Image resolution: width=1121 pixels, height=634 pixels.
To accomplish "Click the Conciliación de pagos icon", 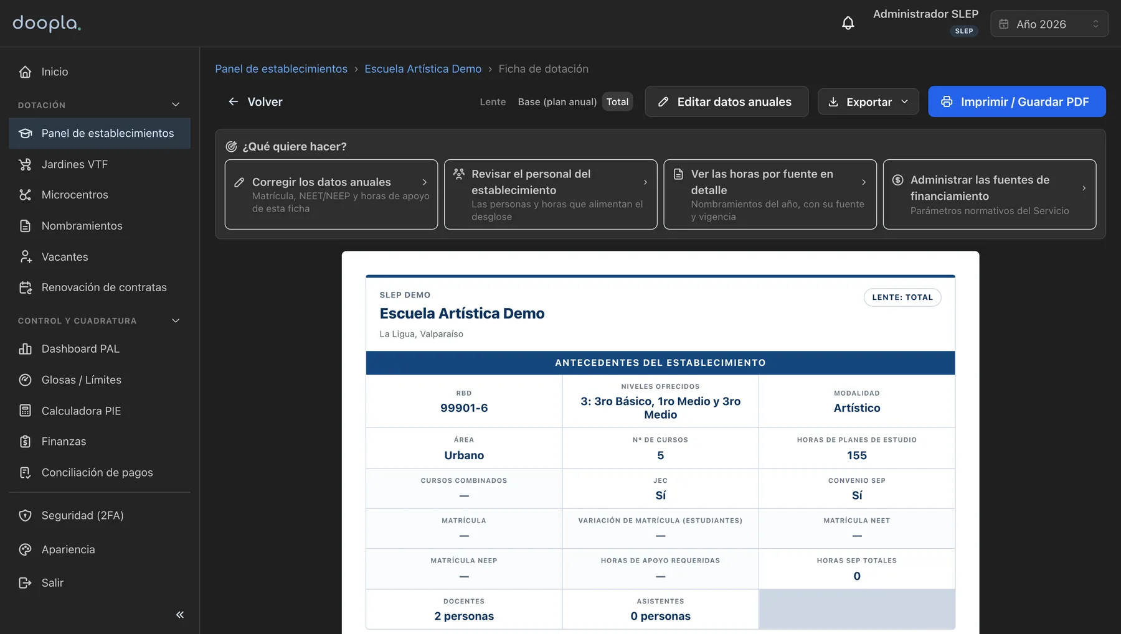I will click(25, 472).
